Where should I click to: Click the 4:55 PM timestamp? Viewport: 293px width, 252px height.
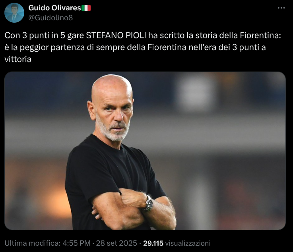pyautogui.click(x=76, y=243)
